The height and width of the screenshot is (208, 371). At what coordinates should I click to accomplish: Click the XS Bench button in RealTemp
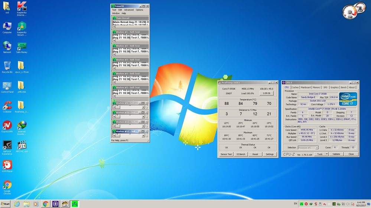click(x=241, y=154)
